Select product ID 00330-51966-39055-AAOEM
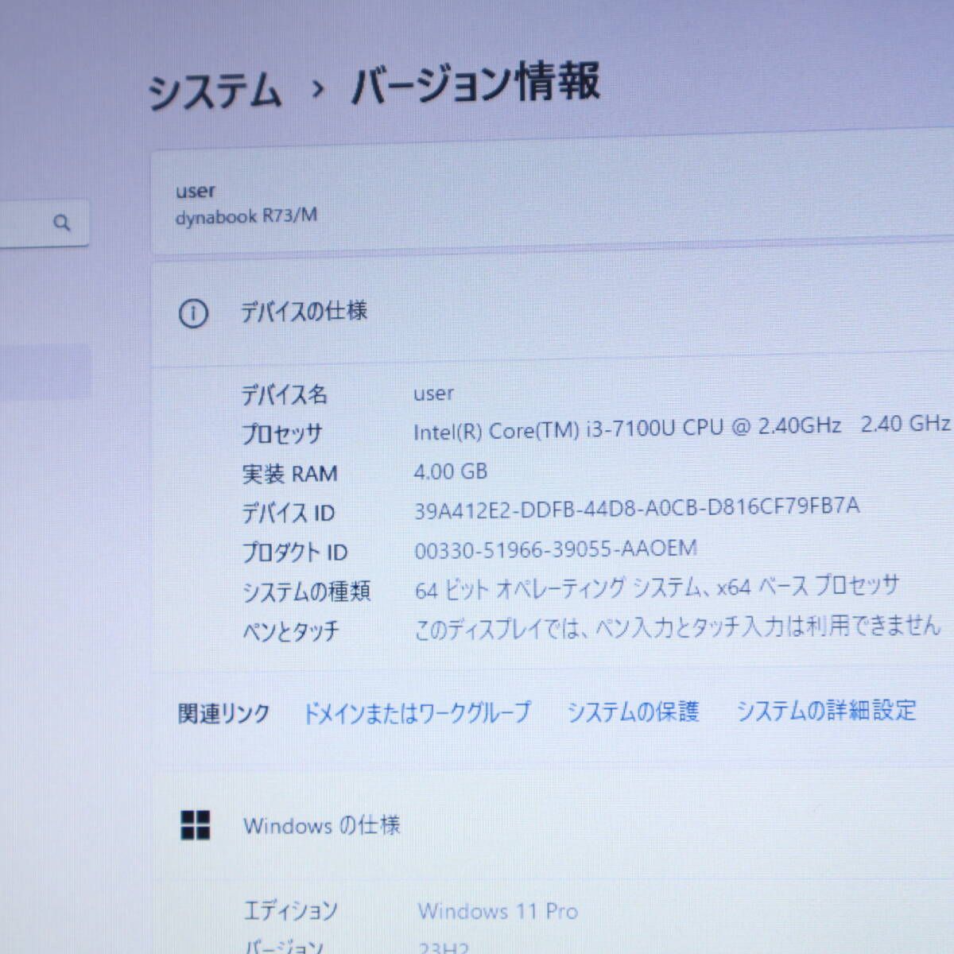 point(556,549)
